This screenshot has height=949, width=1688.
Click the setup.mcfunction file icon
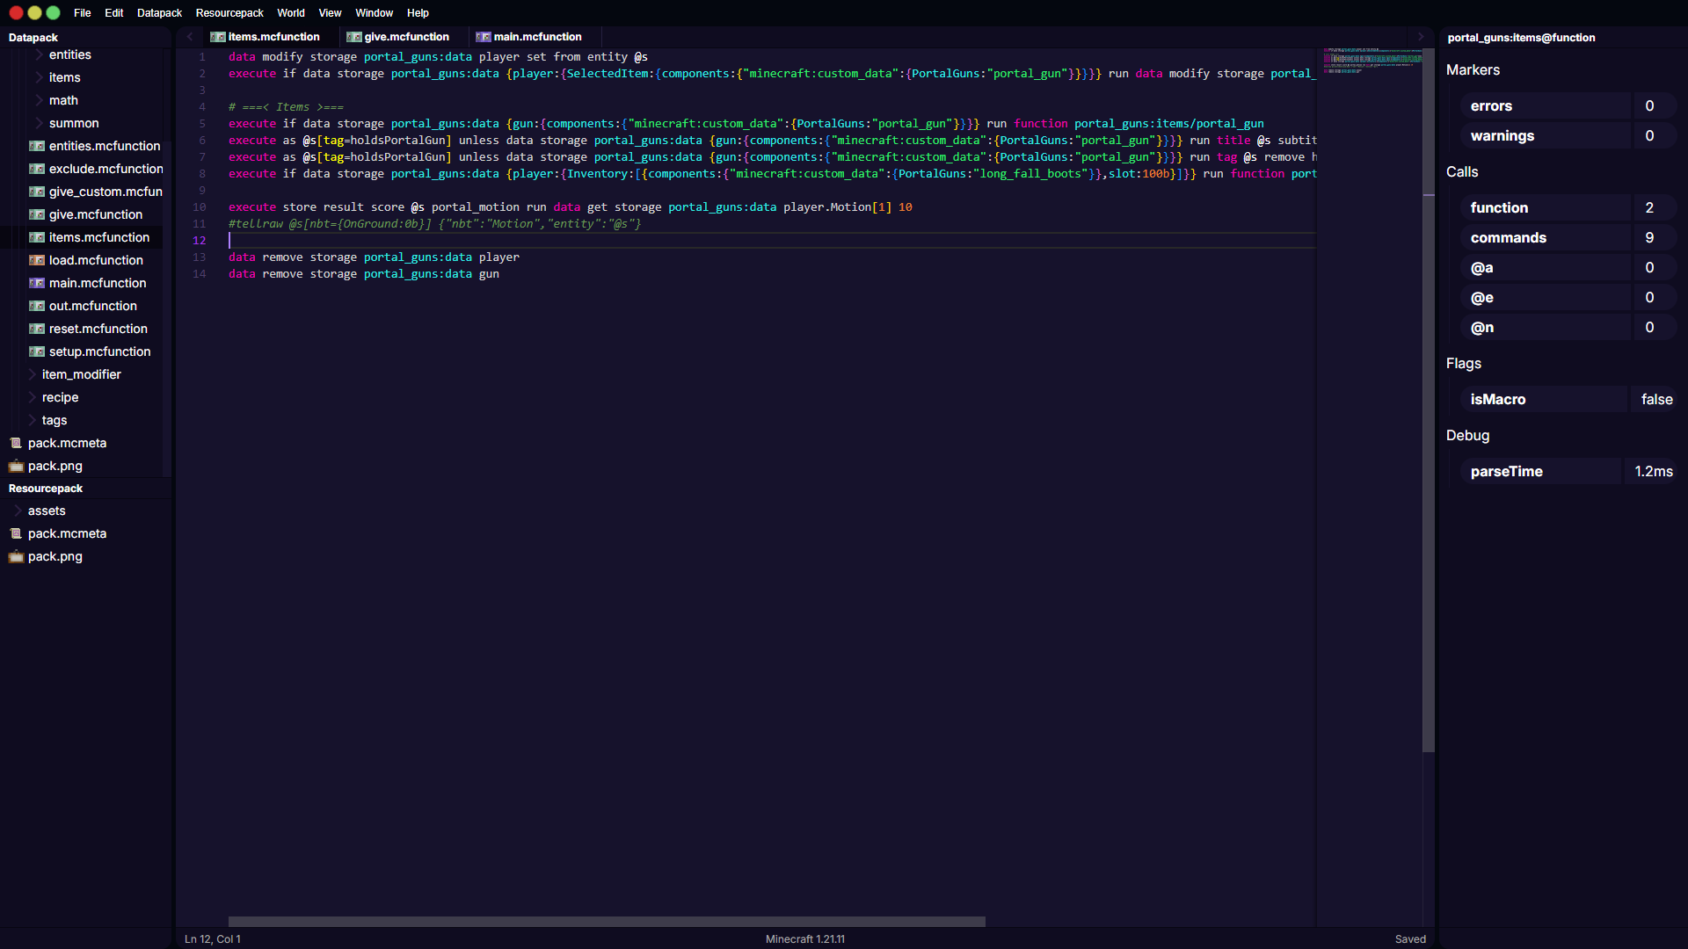pyautogui.click(x=37, y=351)
